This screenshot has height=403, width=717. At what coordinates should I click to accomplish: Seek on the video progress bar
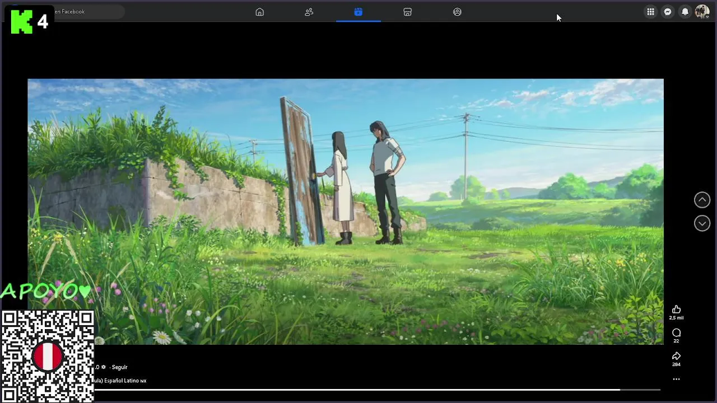coord(377,390)
